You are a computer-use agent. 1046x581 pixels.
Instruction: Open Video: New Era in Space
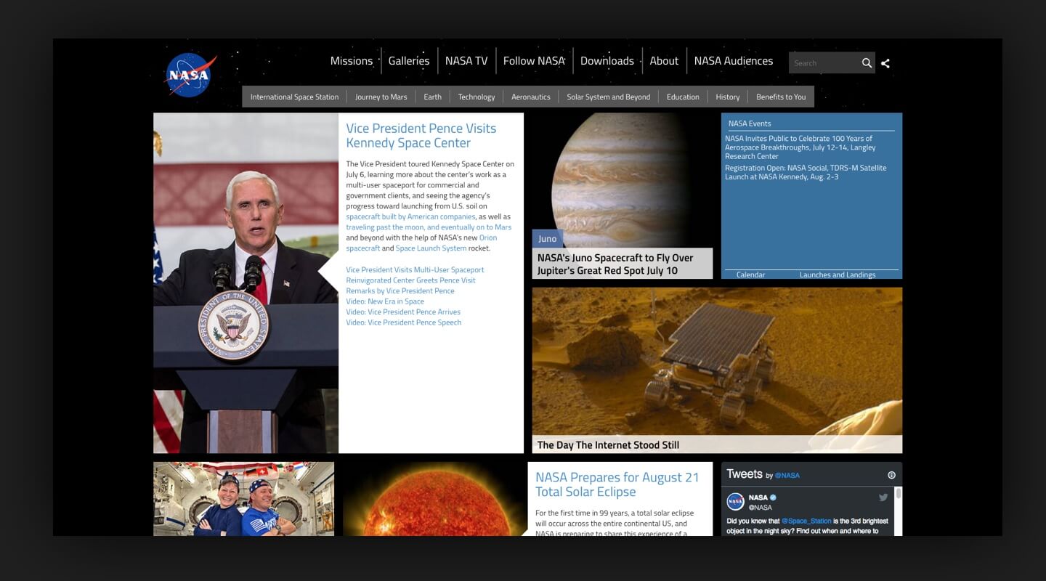coord(385,301)
